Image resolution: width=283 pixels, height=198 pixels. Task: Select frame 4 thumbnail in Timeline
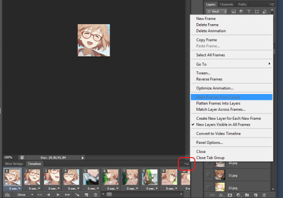click(71, 177)
